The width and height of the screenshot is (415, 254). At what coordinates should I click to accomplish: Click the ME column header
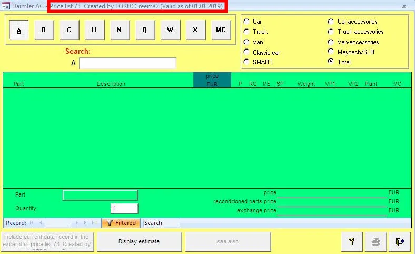click(x=266, y=84)
